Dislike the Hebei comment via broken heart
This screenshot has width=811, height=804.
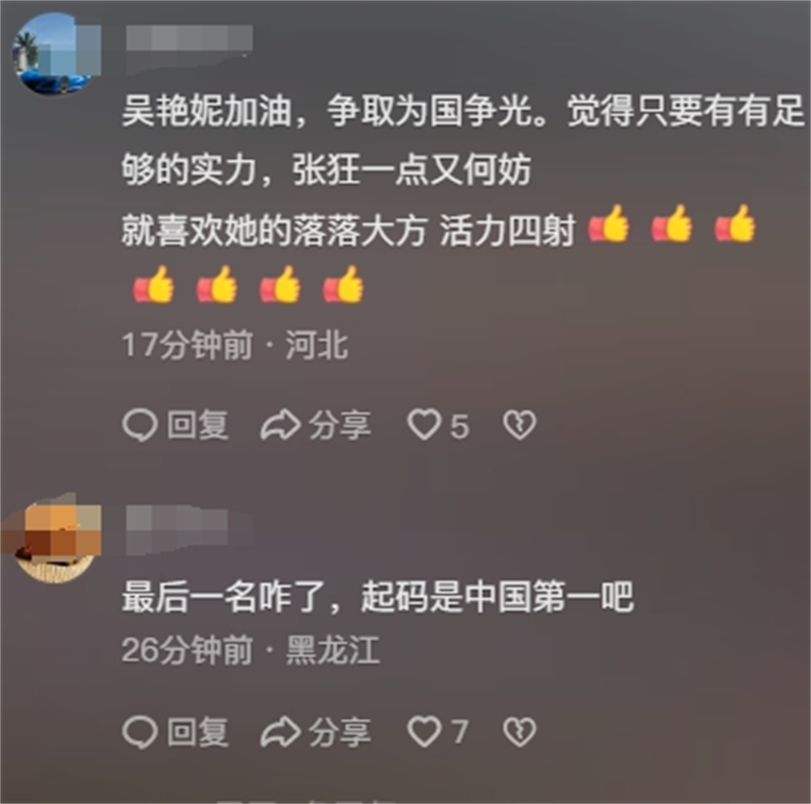click(x=520, y=425)
